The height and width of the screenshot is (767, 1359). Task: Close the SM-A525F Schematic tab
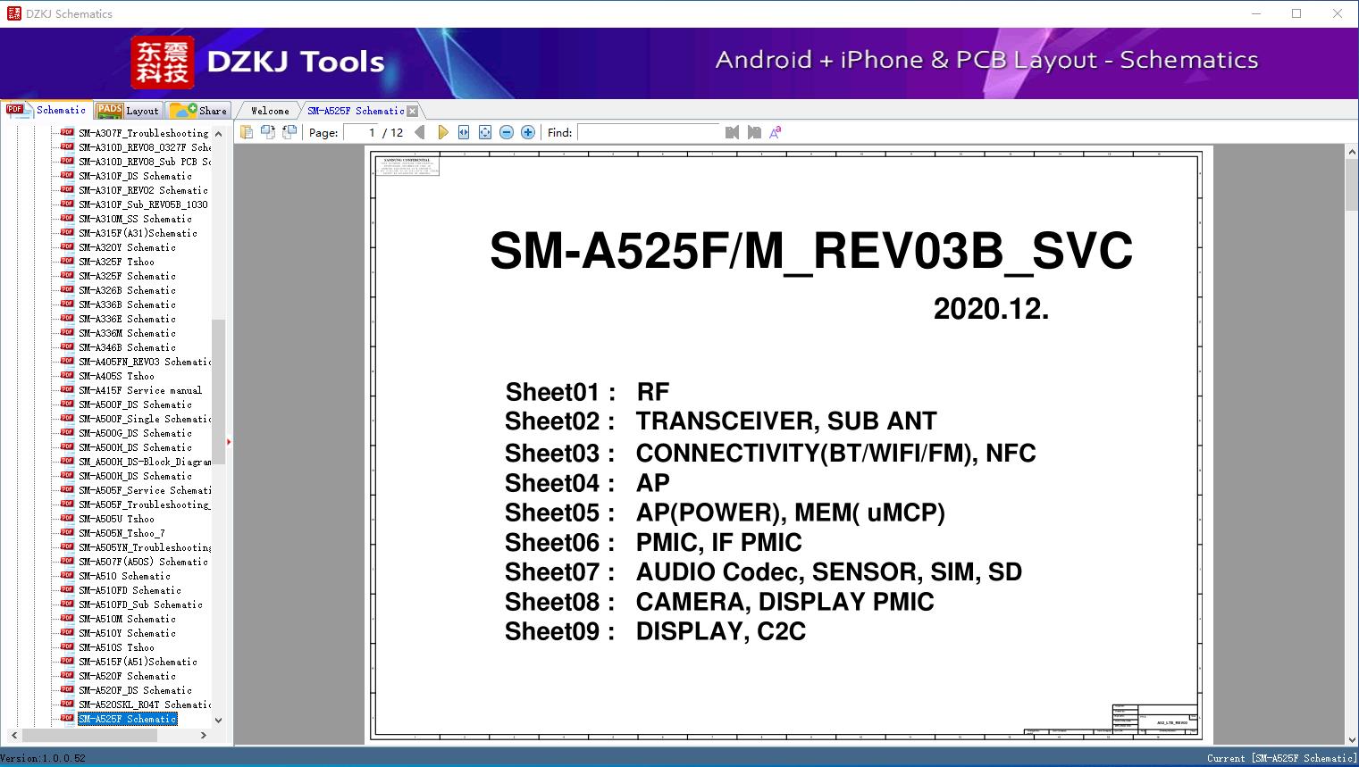(x=413, y=111)
